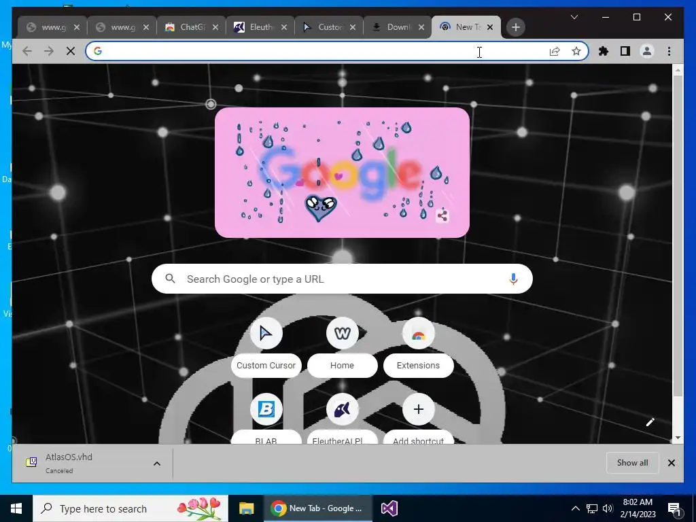Open the Chrome three-dot menu
Screen dimensions: 696x522
[x=669, y=52]
